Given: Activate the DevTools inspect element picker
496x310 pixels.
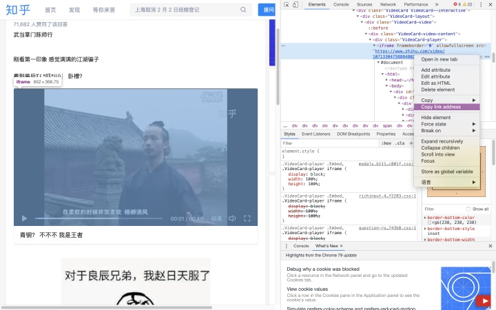Looking at the screenshot, I should [287, 4].
